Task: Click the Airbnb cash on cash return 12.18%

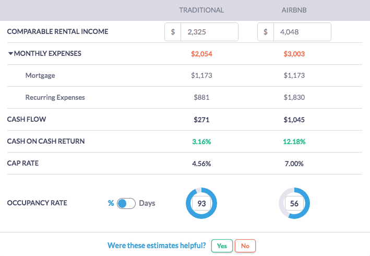Action: (294, 141)
